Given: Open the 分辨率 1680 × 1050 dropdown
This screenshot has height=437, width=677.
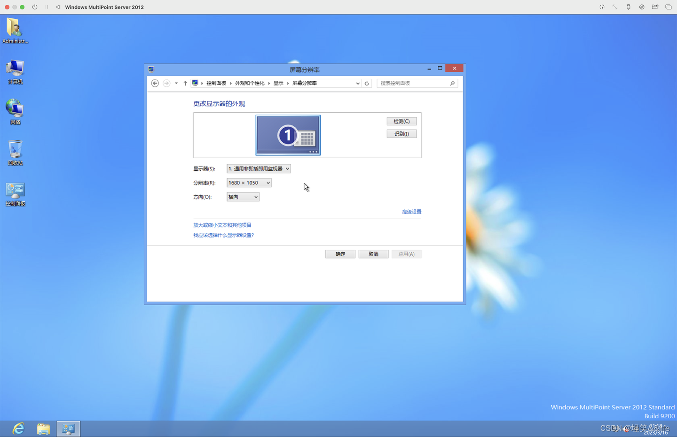Looking at the screenshot, I should tap(249, 183).
